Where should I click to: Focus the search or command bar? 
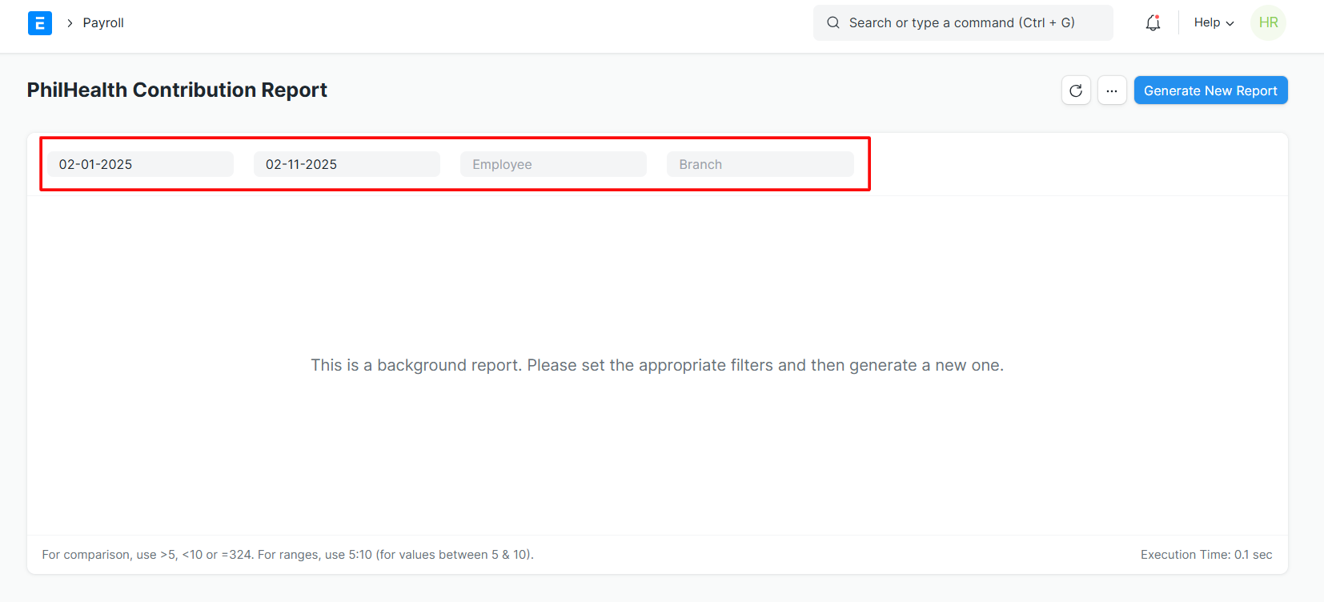[963, 22]
